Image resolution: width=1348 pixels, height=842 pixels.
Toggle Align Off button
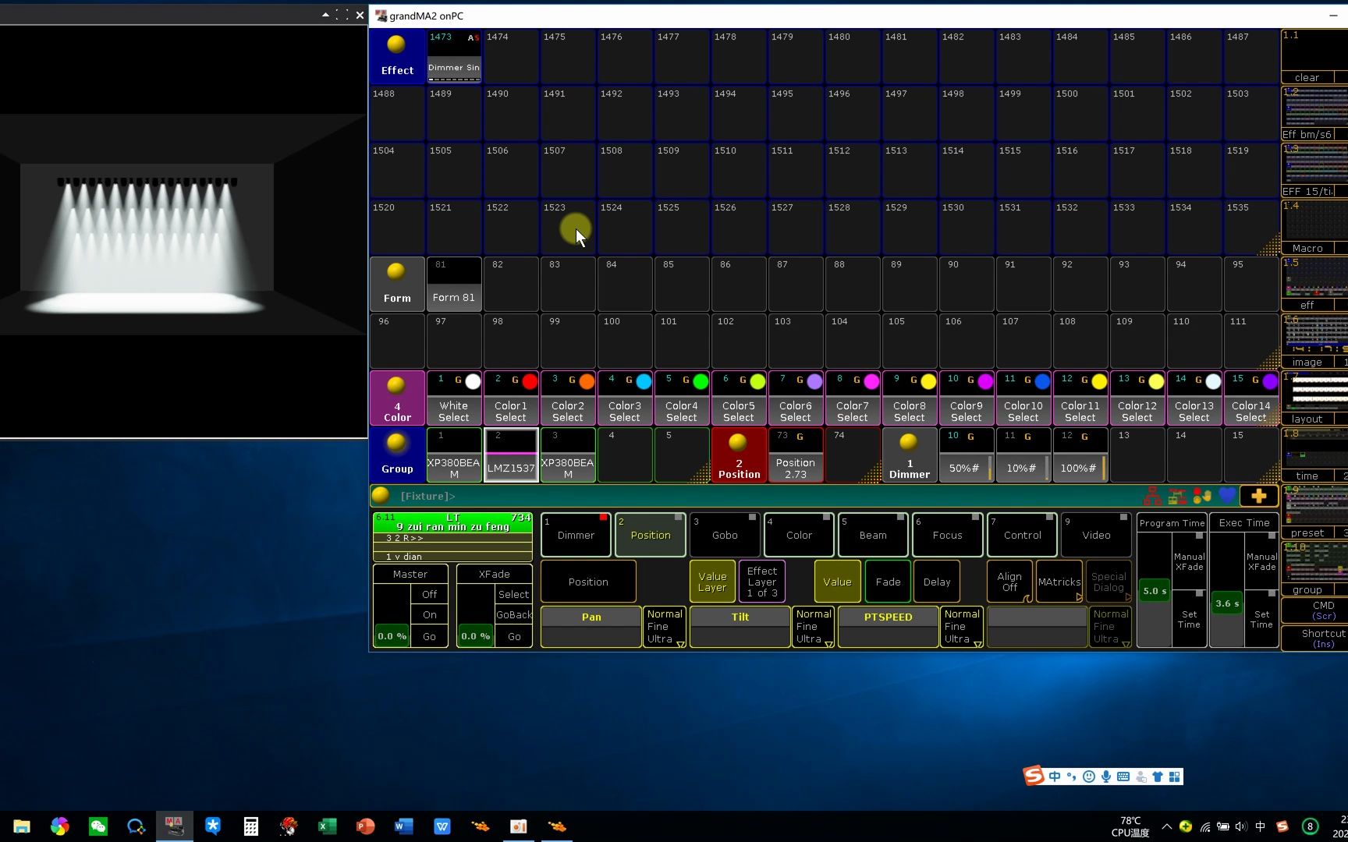(x=1009, y=582)
